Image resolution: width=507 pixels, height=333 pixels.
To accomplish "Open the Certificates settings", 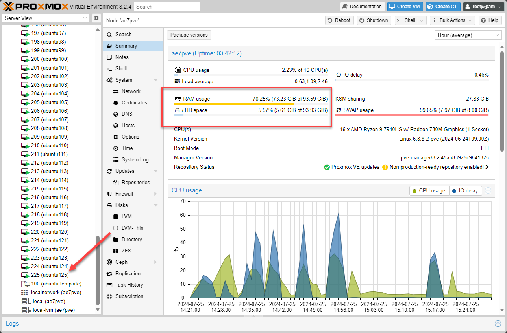I will point(134,102).
